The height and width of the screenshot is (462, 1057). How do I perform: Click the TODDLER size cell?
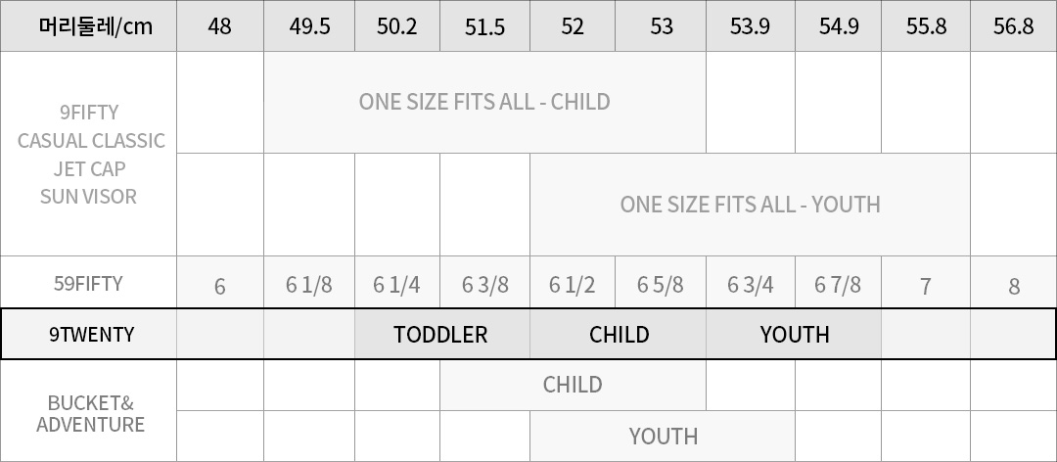point(440,335)
